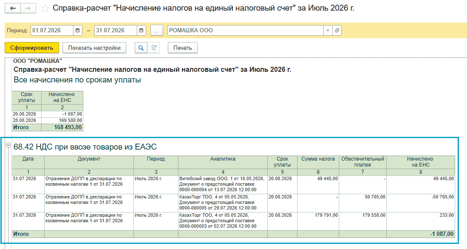Select the 50 765,00 Обеспечительный платеж cell
The height and width of the screenshot is (249, 467).
click(362, 203)
